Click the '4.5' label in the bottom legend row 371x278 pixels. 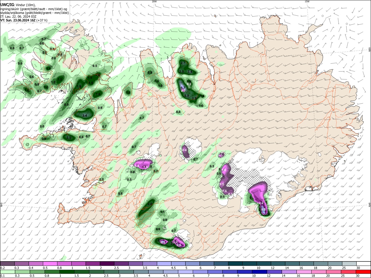[166, 276]
